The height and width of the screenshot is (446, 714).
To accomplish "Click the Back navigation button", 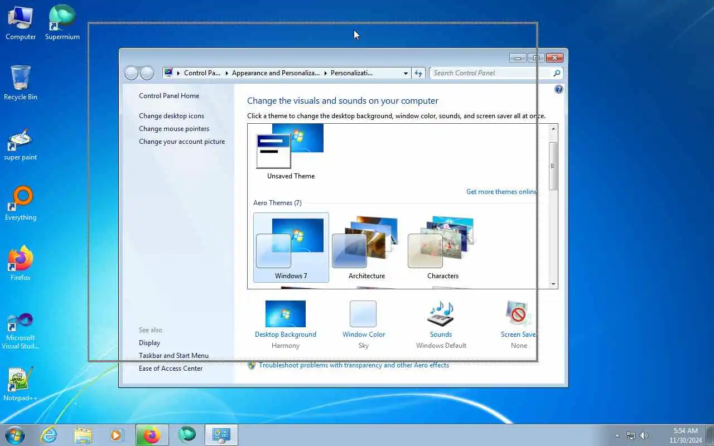I will click(x=131, y=73).
